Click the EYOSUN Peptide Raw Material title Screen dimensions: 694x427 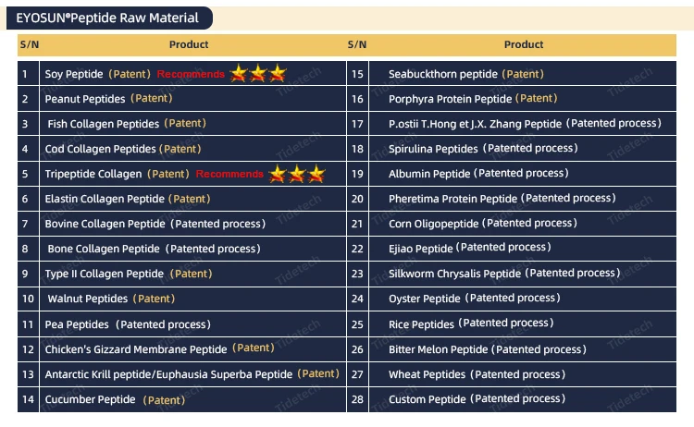(107, 18)
